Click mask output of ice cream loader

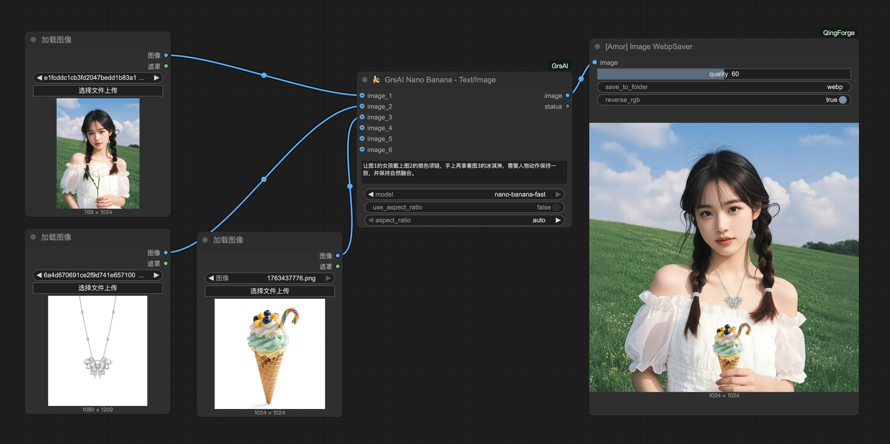338,266
